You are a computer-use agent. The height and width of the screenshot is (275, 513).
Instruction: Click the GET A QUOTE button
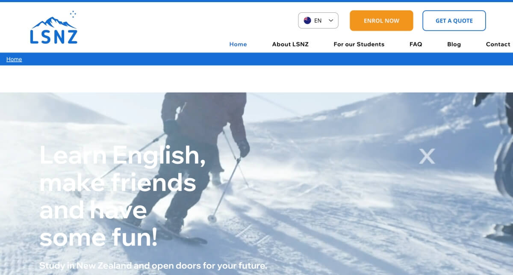coord(454,20)
